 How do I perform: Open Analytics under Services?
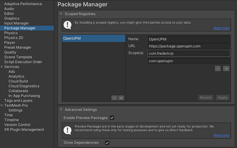(16, 76)
